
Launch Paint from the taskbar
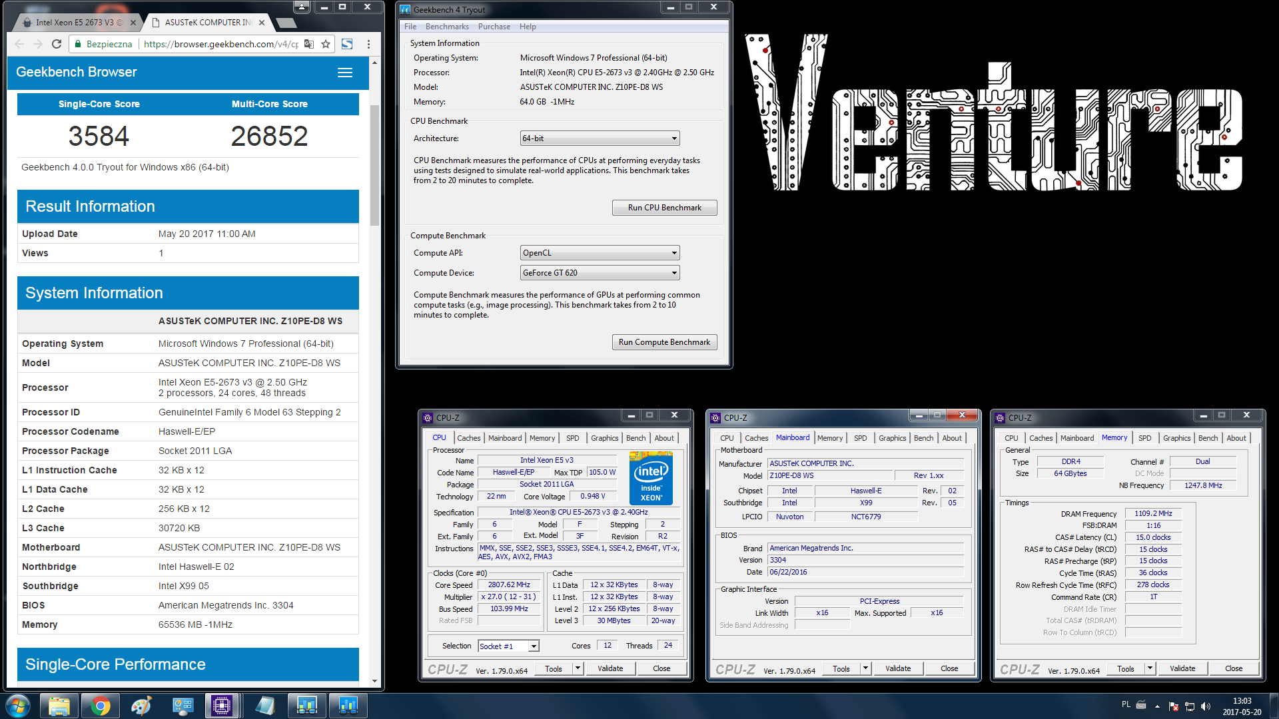(x=141, y=706)
